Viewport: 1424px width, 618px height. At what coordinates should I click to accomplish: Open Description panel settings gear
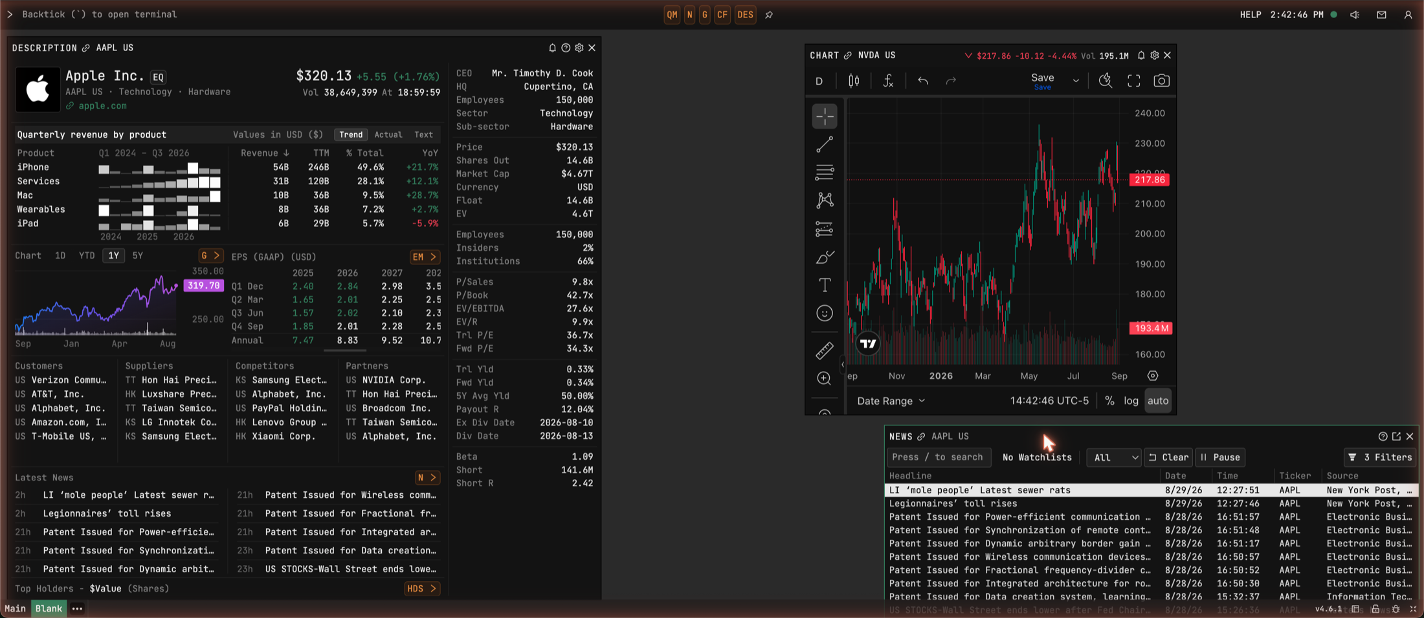tap(579, 48)
